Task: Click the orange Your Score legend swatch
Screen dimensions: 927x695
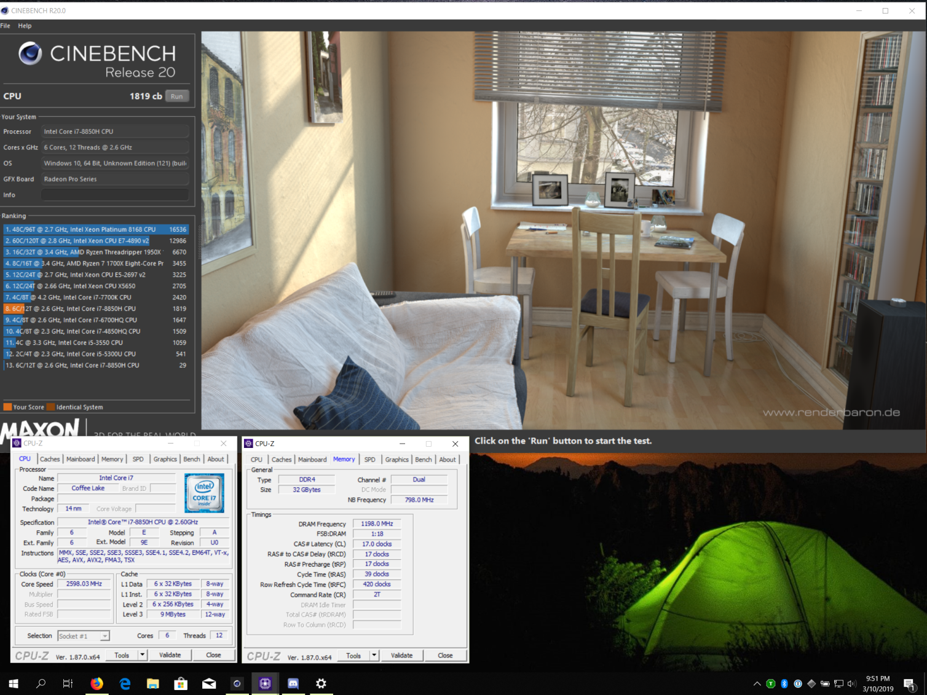Action: (7, 407)
